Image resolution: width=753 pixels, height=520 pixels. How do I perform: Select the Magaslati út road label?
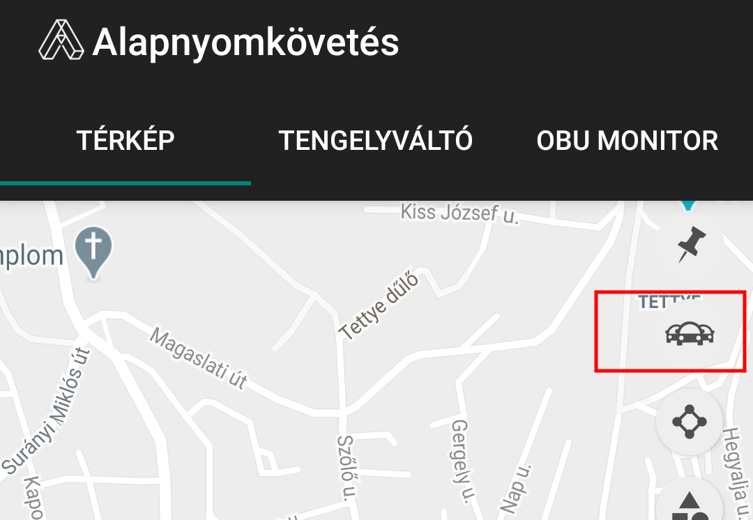(x=199, y=357)
